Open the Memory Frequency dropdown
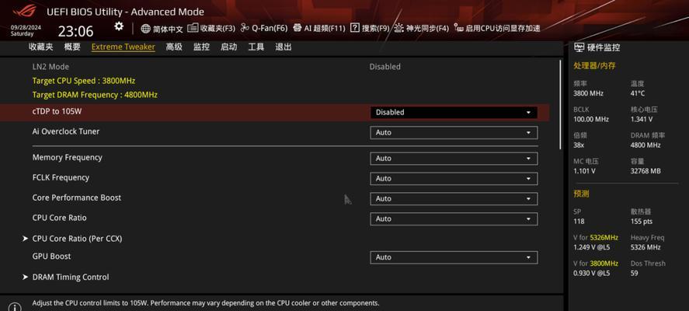Screen dimensions: 689x311 [454, 159]
